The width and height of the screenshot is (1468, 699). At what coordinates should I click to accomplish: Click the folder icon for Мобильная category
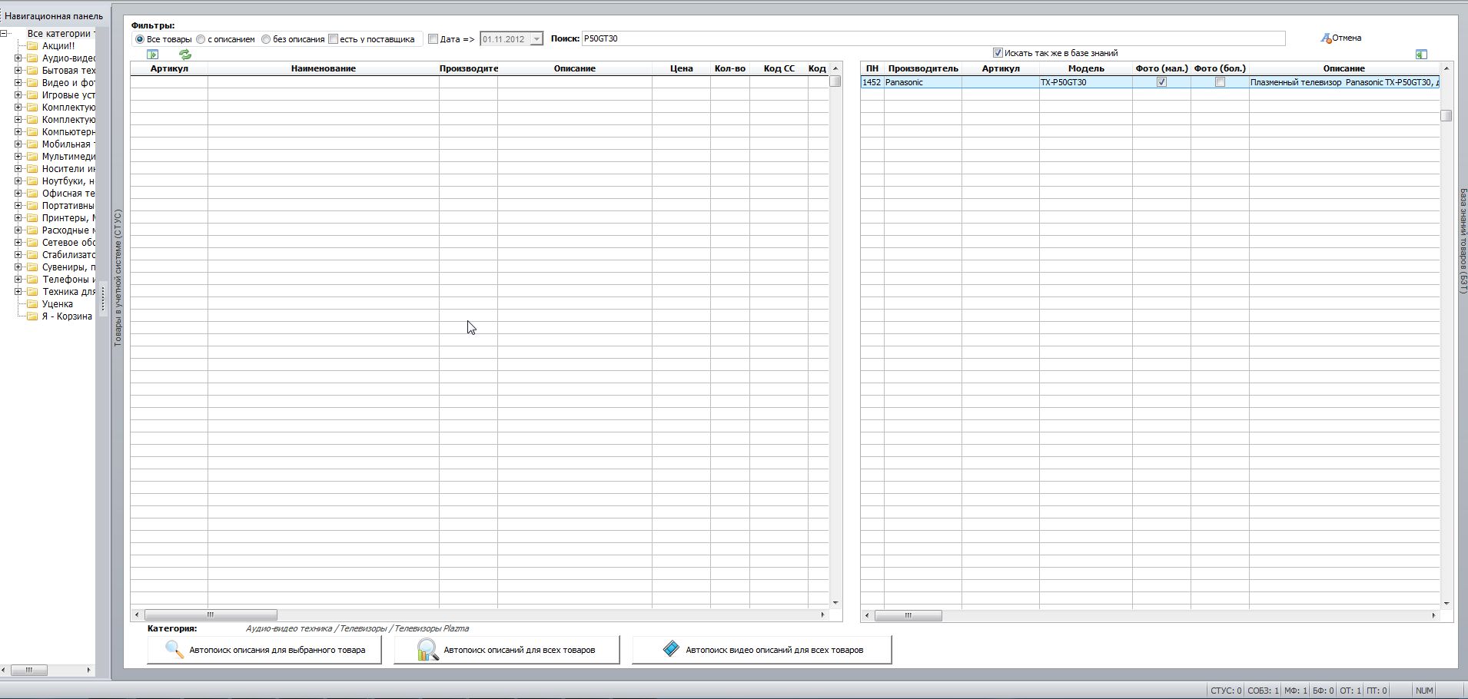click(32, 144)
